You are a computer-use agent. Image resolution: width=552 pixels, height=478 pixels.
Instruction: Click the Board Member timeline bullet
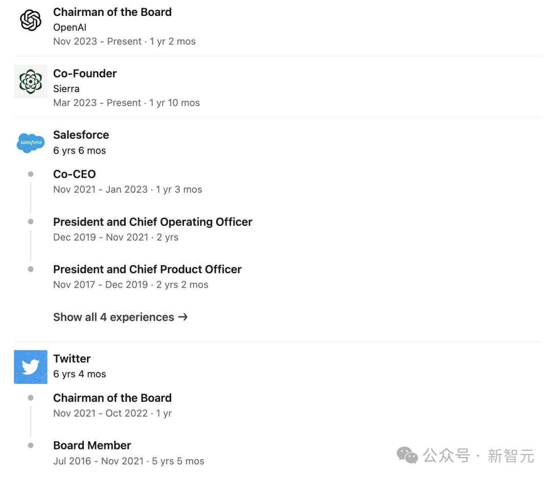click(x=31, y=446)
